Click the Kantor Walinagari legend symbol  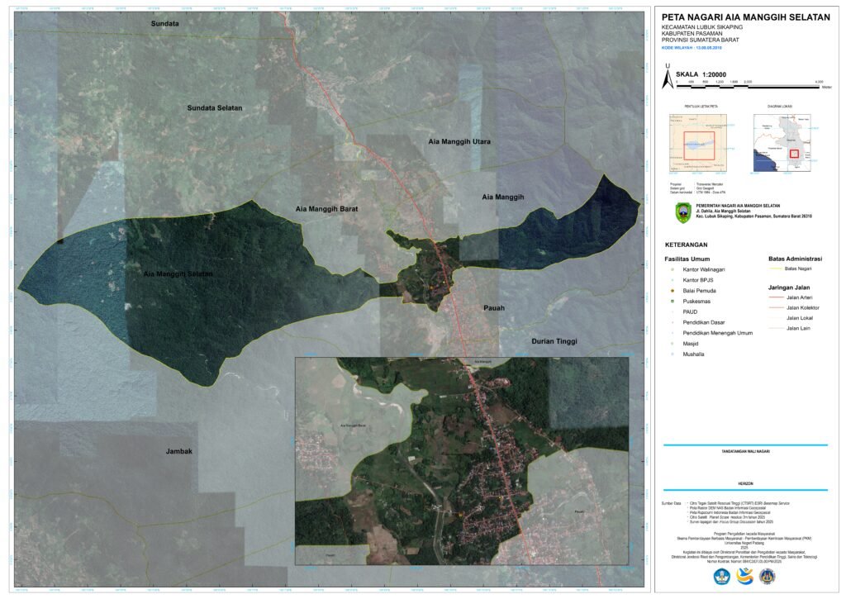pyautogui.click(x=673, y=270)
